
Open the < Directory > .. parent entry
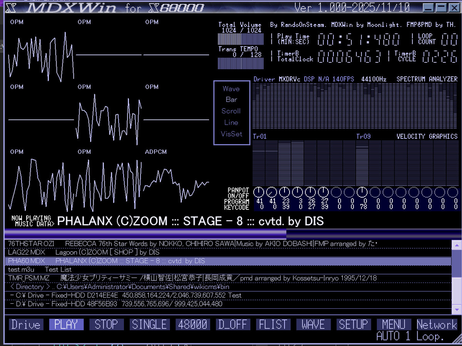[x=228, y=287]
